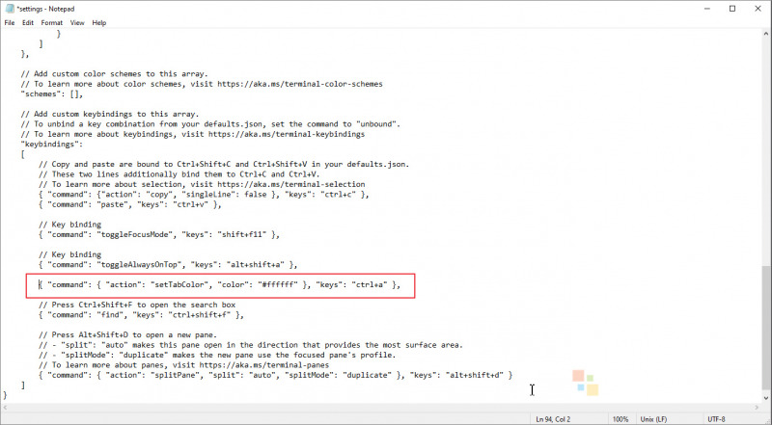Click the 'Press Alt+Shift+D to open' comment
The image size is (772, 425).
[x=127, y=335]
